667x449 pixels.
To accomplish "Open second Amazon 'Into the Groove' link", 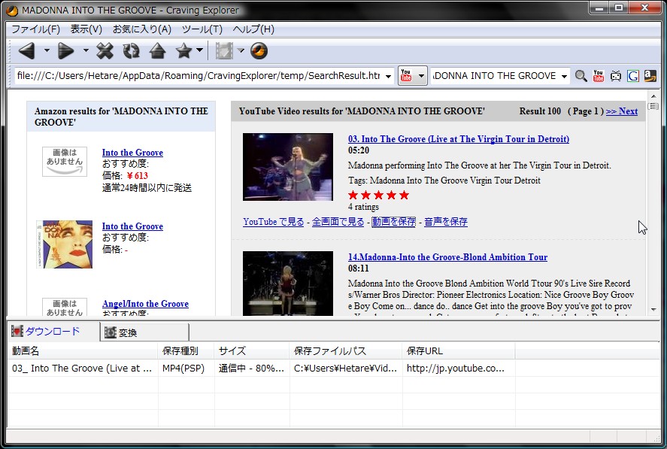I will pos(132,226).
